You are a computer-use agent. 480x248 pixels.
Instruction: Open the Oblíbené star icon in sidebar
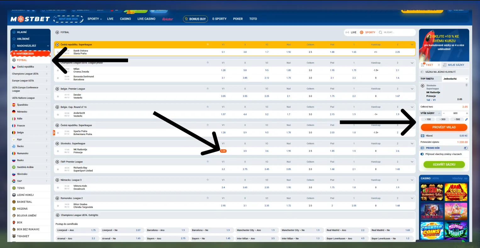coord(14,39)
